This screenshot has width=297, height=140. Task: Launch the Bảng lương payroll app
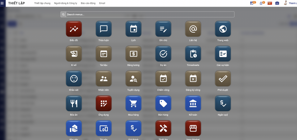133,54
